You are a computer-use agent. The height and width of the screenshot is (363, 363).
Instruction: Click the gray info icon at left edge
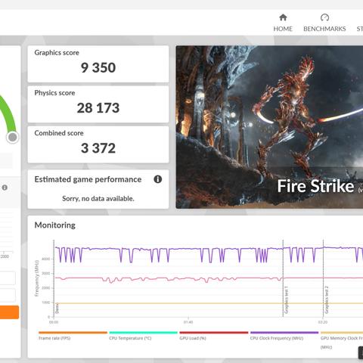point(5,188)
